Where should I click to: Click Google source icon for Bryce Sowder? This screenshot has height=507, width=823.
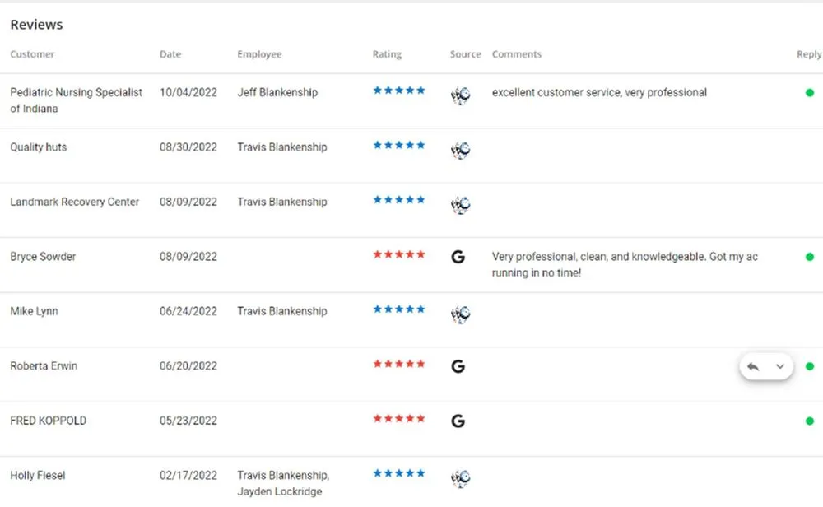coord(458,257)
